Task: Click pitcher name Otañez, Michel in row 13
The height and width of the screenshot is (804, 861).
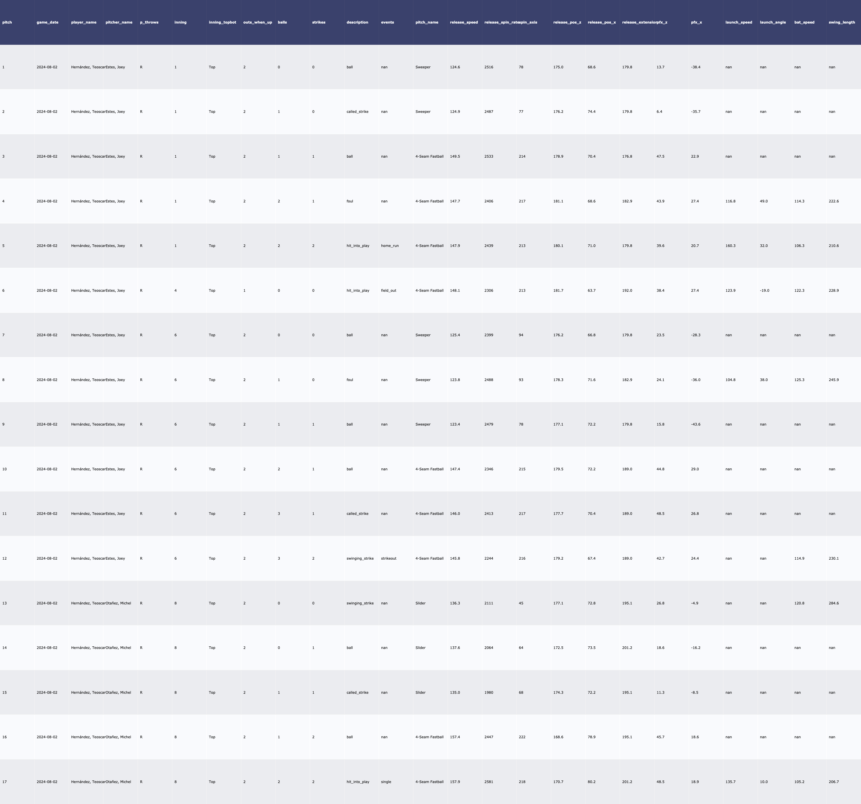Action: click(x=118, y=603)
